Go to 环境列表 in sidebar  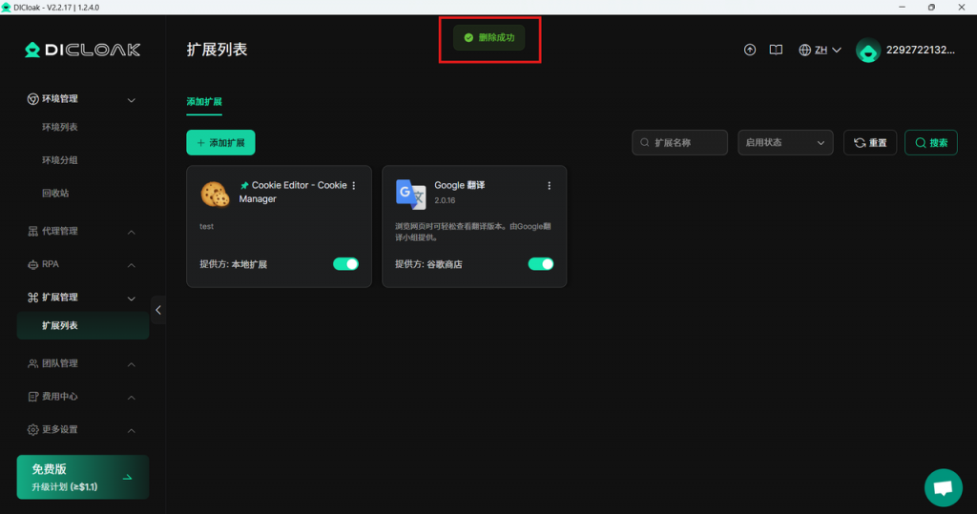pyautogui.click(x=60, y=128)
